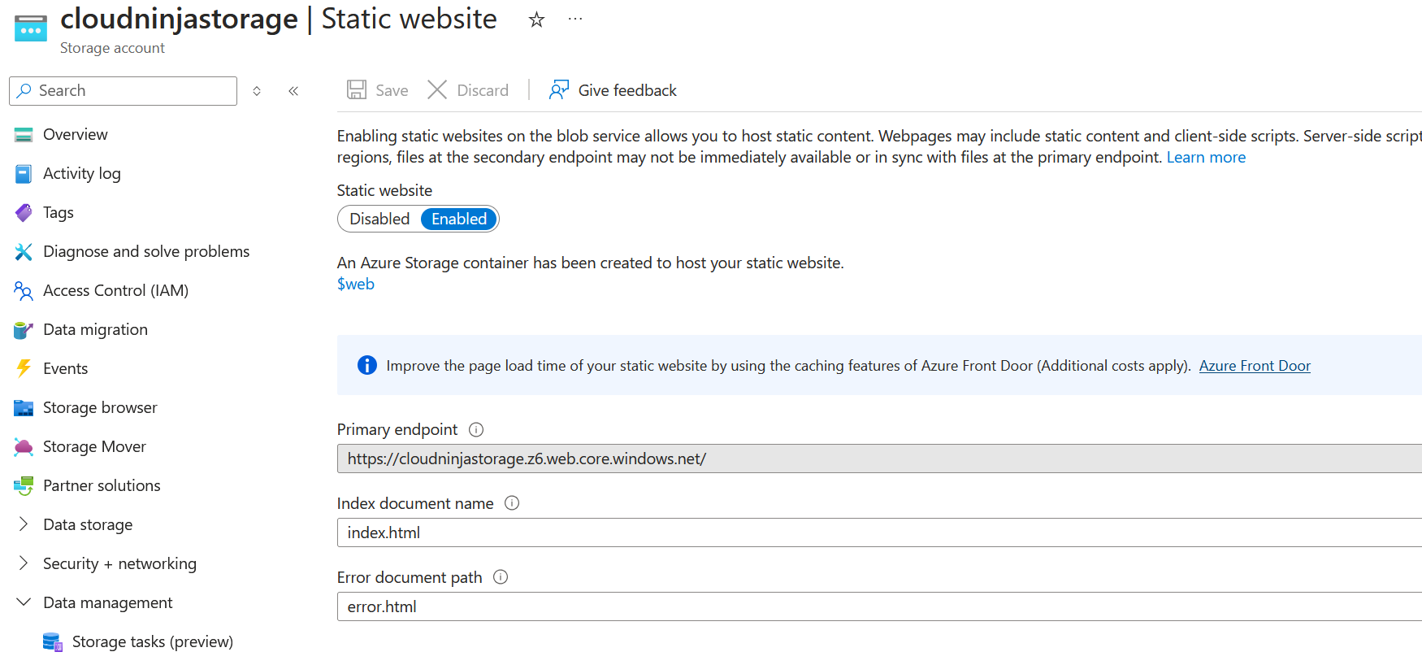The height and width of the screenshot is (665, 1422).
Task: Collapse the sidebar with double chevron icon
Action: pyautogui.click(x=293, y=91)
